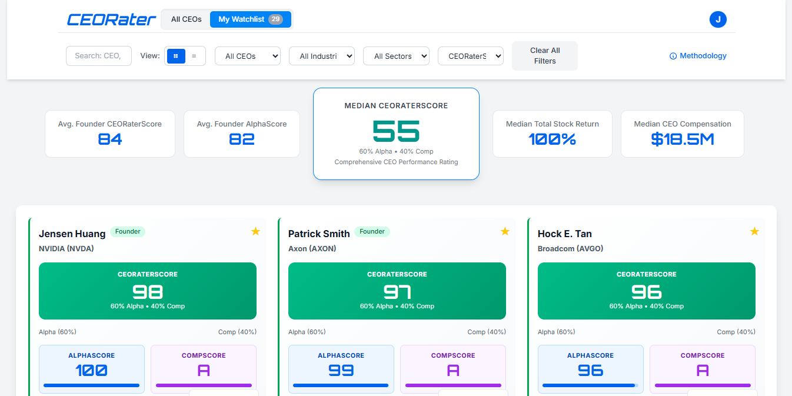Open the user avatar J menu
Image resolution: width=792 pixels, height=396 pixels.
tap(718, 19)
